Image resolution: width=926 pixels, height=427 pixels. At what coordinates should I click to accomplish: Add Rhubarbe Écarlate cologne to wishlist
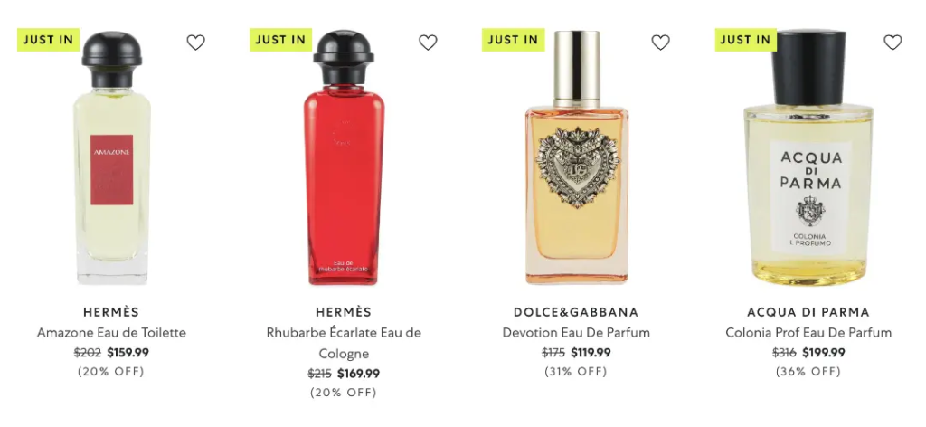(428, 43)
